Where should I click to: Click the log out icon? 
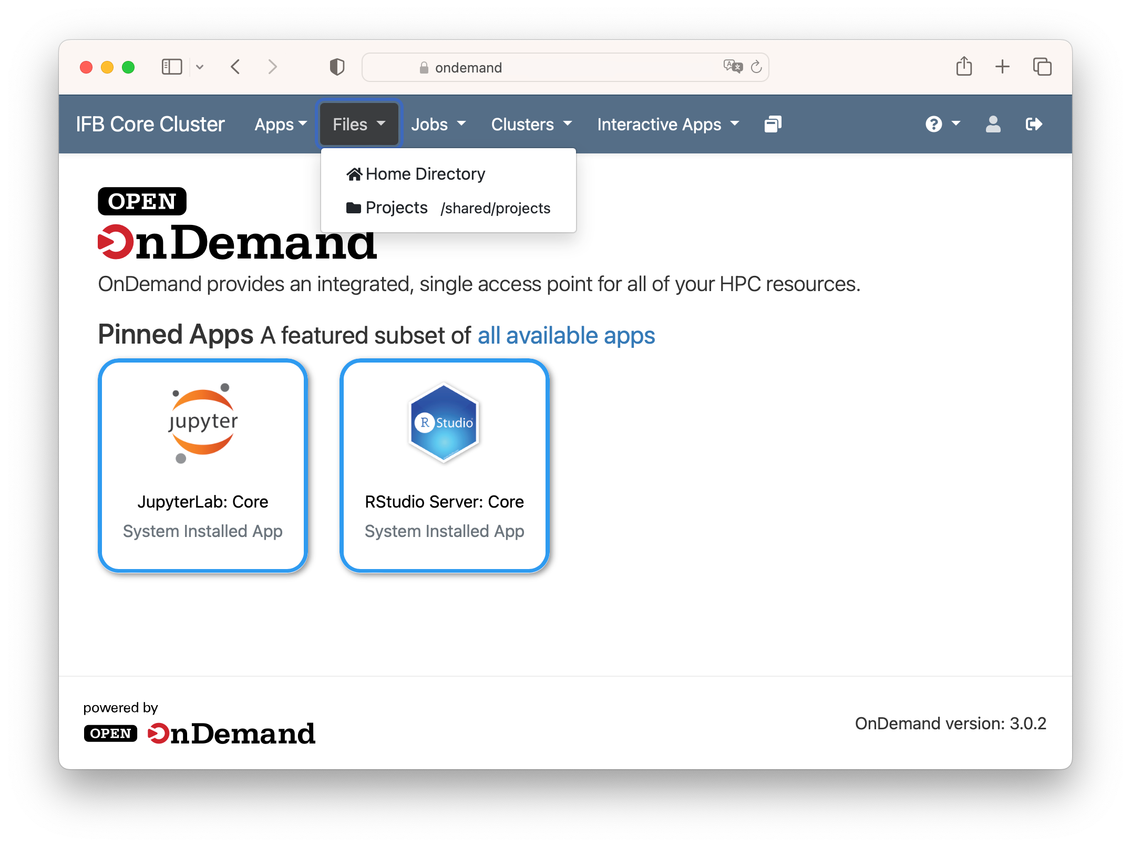[1033, 125]
